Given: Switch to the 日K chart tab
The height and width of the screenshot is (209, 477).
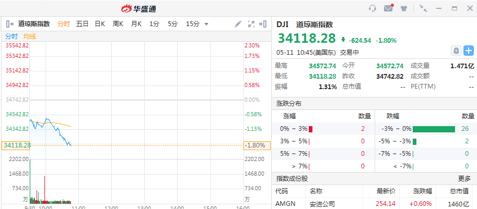Looking at the screenshot, I should (x=100, y=24).
